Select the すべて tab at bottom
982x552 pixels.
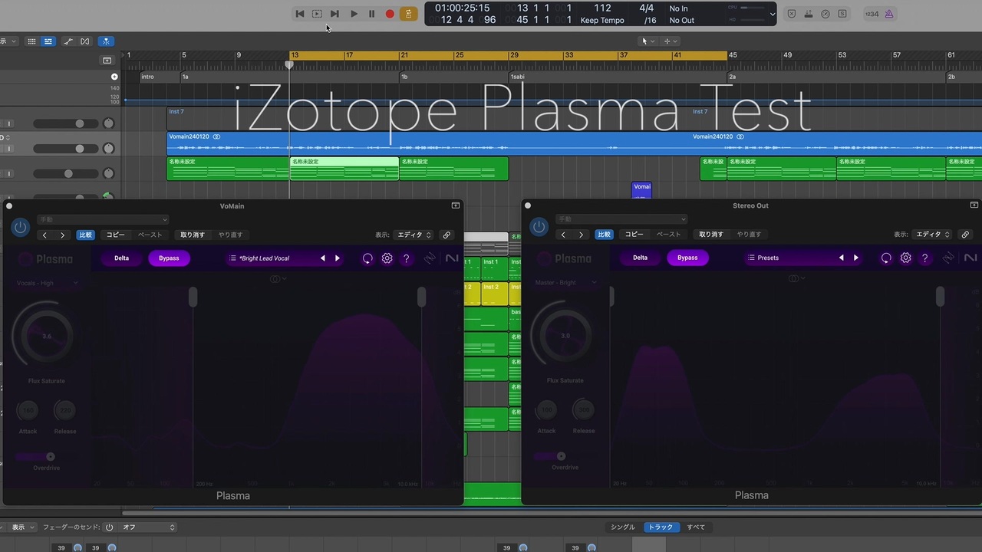point(696,527)
